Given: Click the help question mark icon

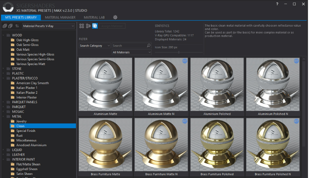Looking at the screenshot, I should [x=277, y=4].
